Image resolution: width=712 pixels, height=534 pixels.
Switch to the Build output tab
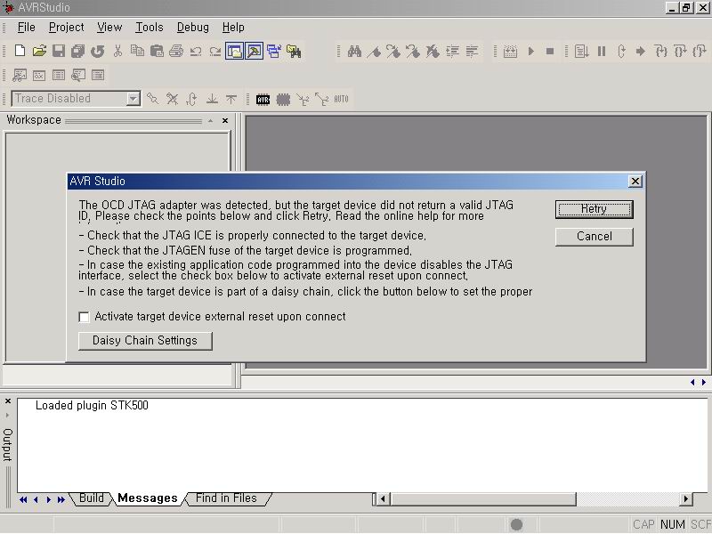92,498
